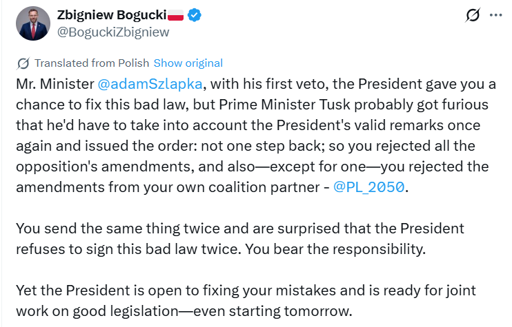Open Zbigniew Bogucki's profile photo

(x=32, y=23)
